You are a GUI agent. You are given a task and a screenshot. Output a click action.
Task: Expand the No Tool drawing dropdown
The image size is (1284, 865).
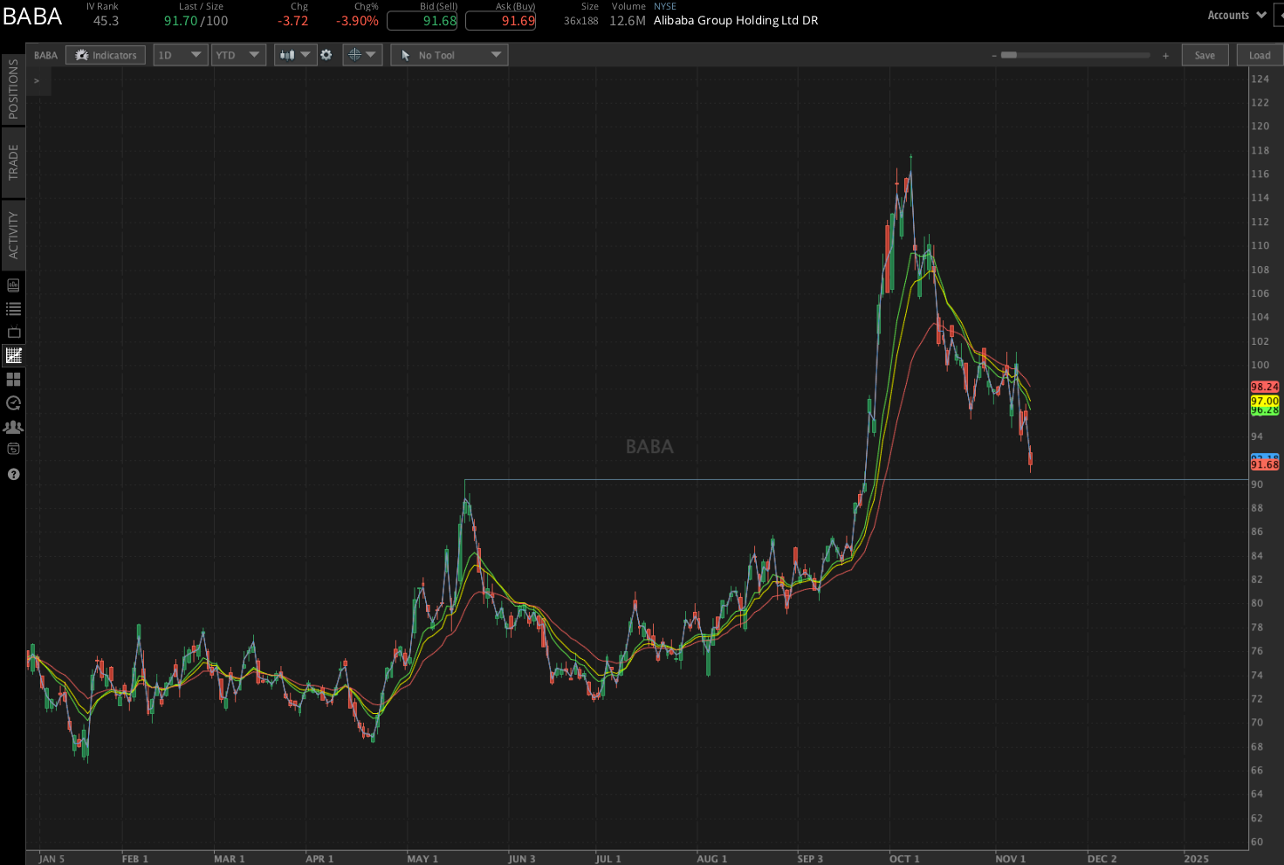coord(449,54)
